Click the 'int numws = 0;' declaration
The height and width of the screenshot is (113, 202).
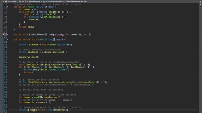(x=28, y=9)
